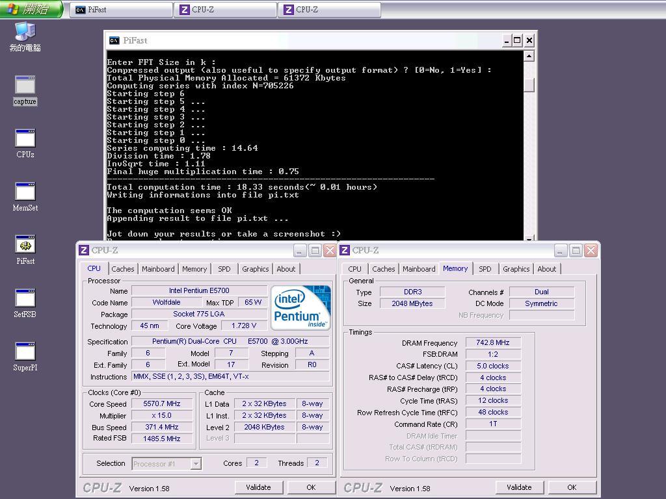Expand the Processor #1 selection dropdown

(195, 464)
